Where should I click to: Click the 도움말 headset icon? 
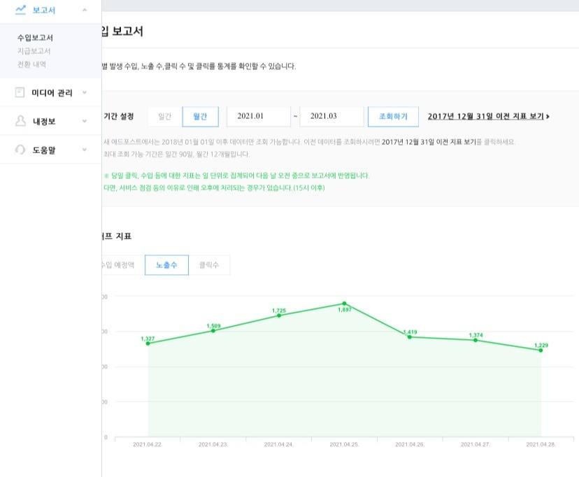point(20,150)
